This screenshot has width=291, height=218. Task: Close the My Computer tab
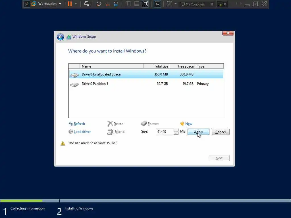(x=212, y=4)
